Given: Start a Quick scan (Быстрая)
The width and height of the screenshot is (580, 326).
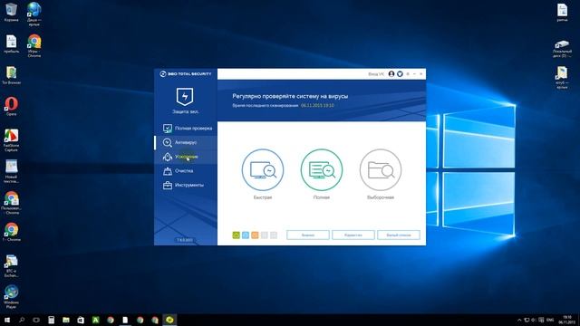Looking at the screenshot, I should 263,170.
